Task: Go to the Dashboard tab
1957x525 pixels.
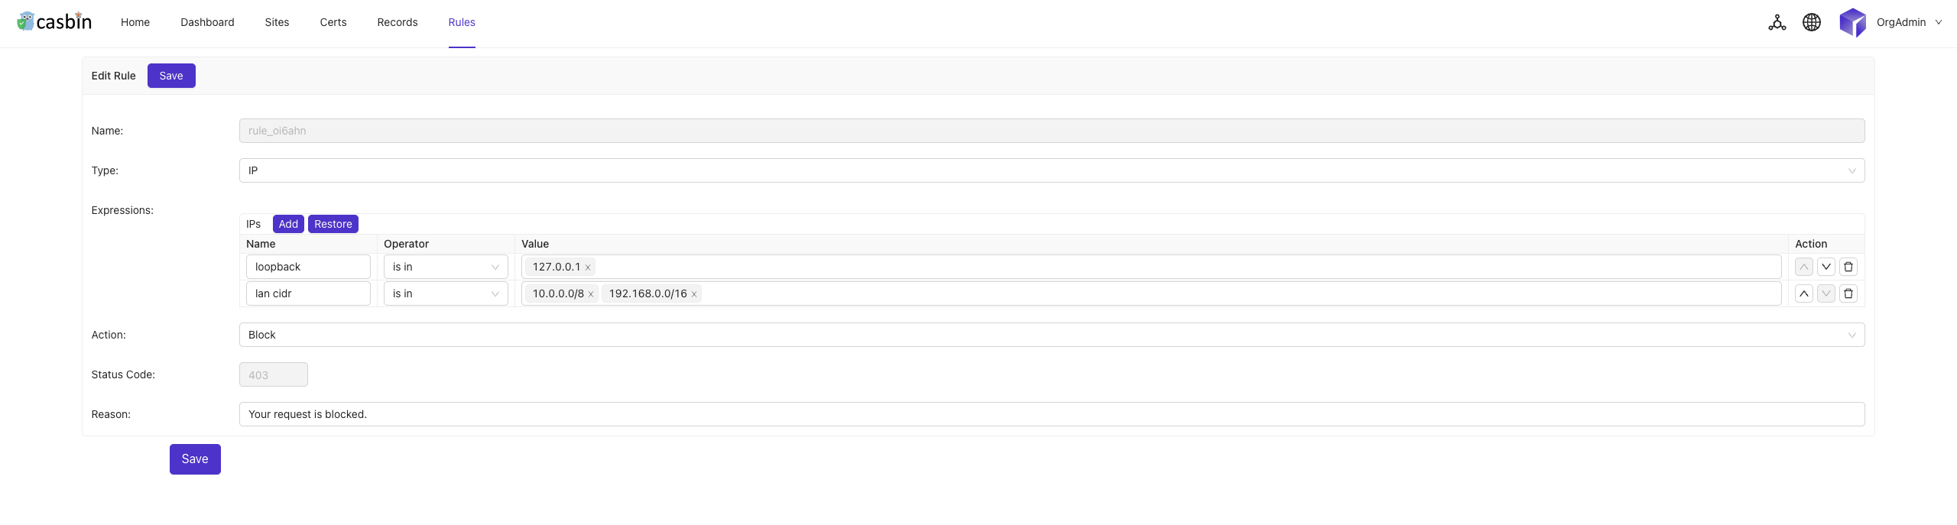Action: [x=207, y=22]
